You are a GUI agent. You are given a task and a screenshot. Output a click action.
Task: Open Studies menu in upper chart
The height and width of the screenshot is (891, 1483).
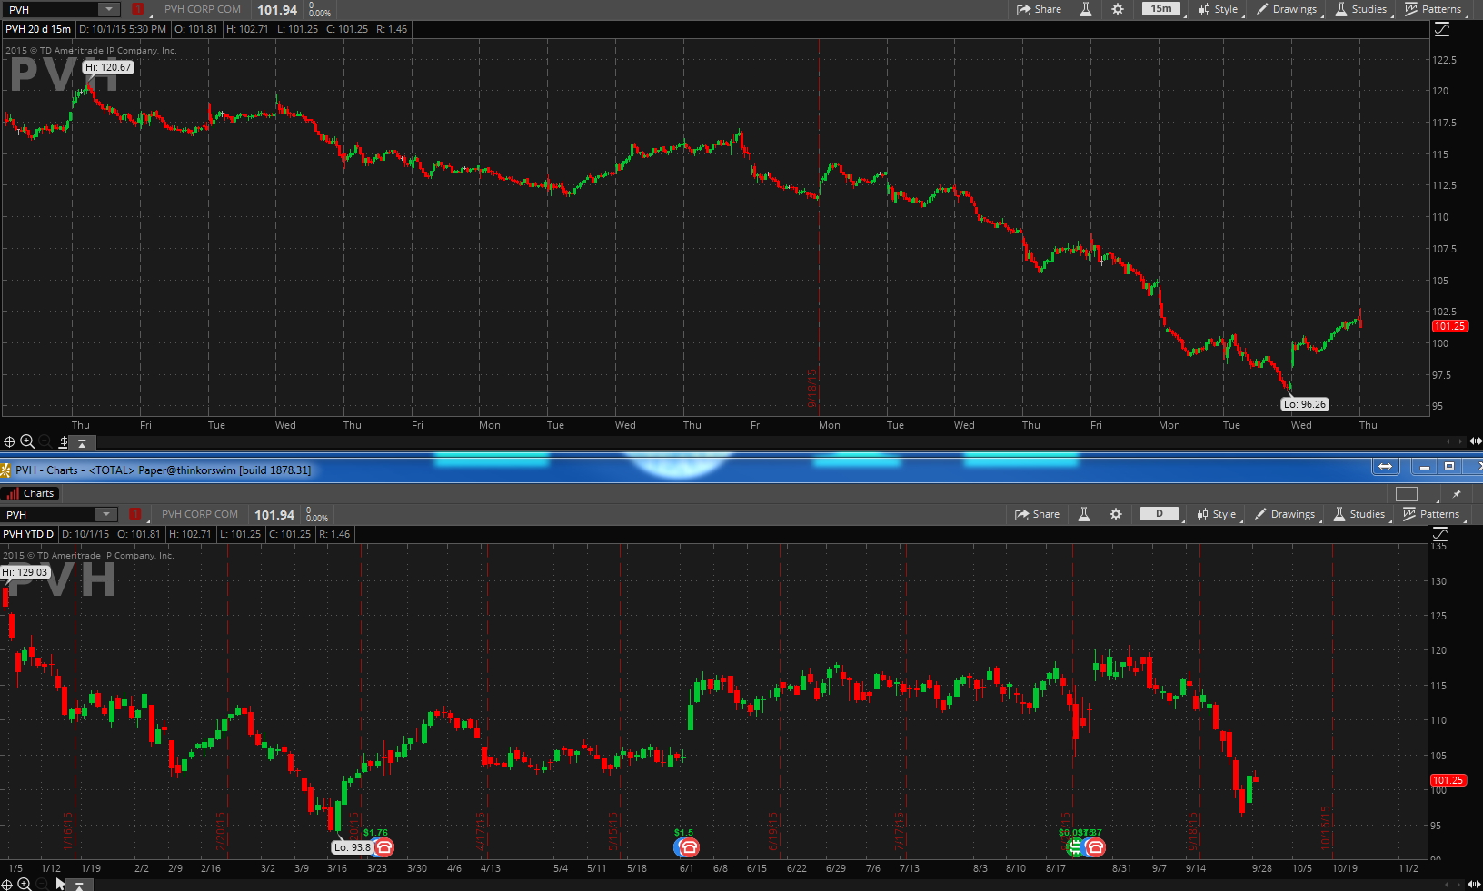coord(1361,9)
